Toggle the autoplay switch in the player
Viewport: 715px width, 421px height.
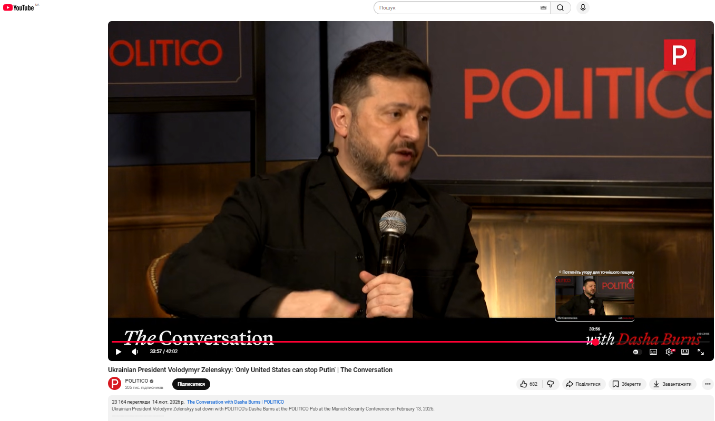(637, 352)
